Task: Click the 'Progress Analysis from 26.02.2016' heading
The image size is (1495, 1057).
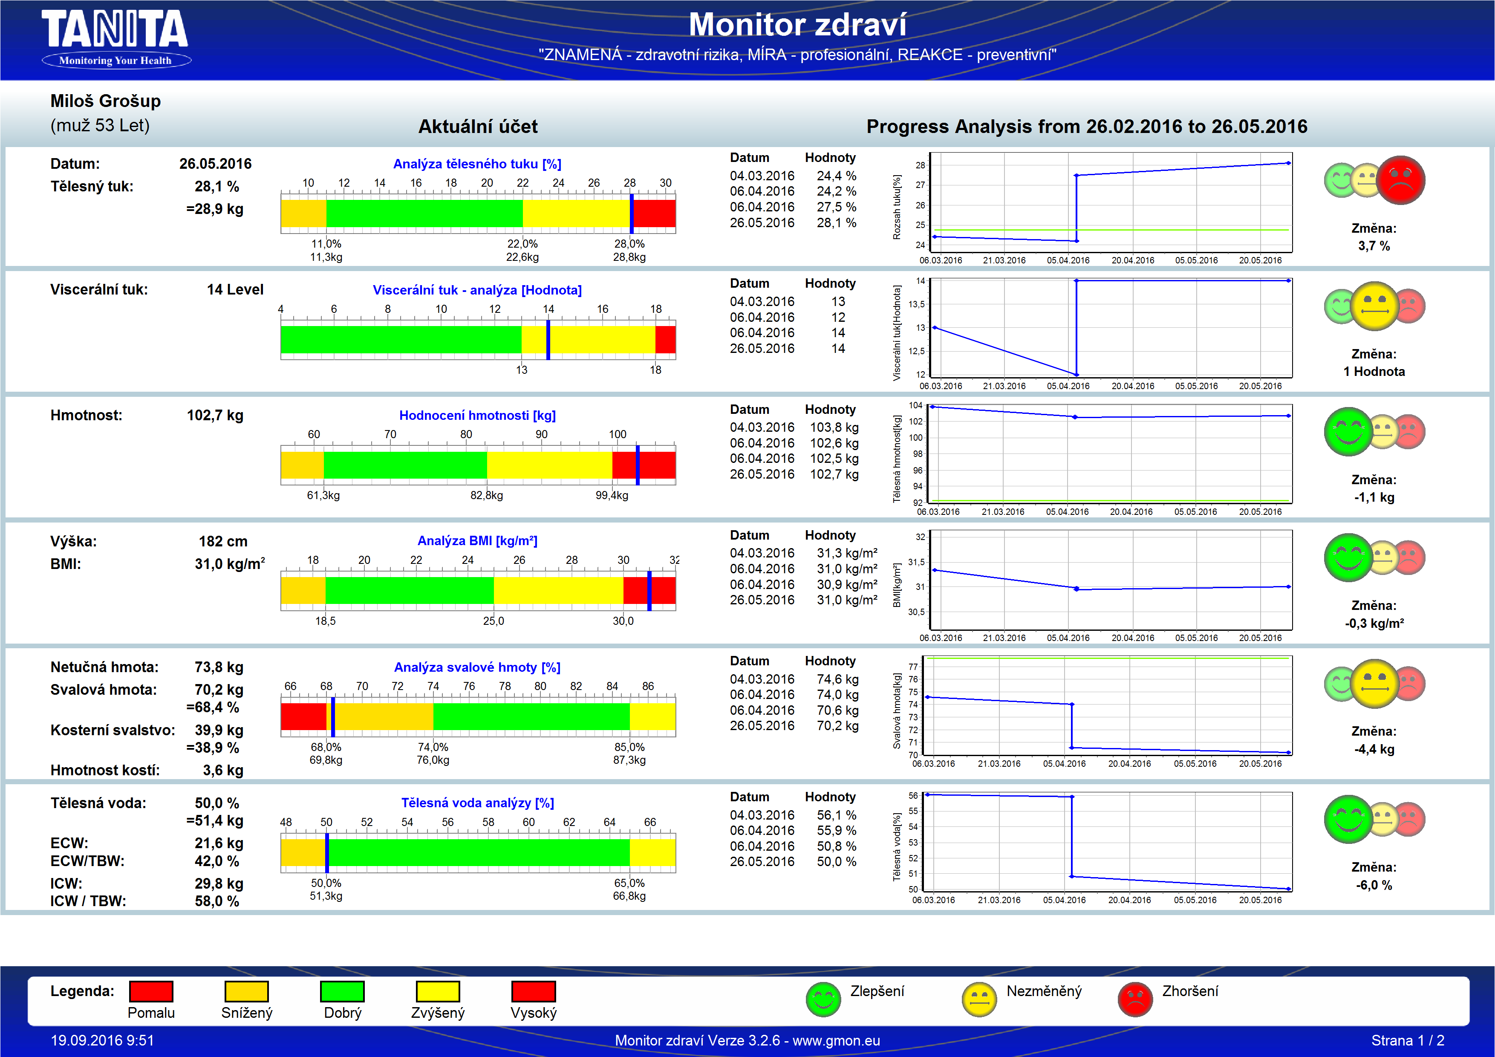Action: (1087, 126)
